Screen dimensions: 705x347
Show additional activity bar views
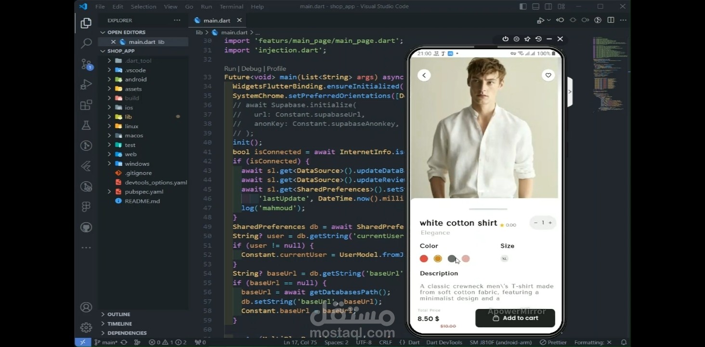pyautogui.click(x=86, y=247)
